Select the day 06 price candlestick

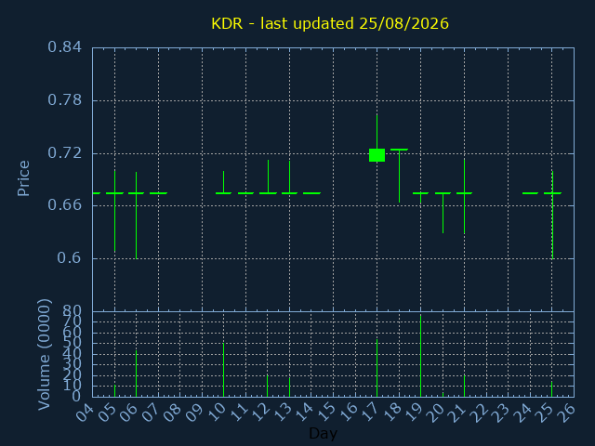[x=137, y=215]
